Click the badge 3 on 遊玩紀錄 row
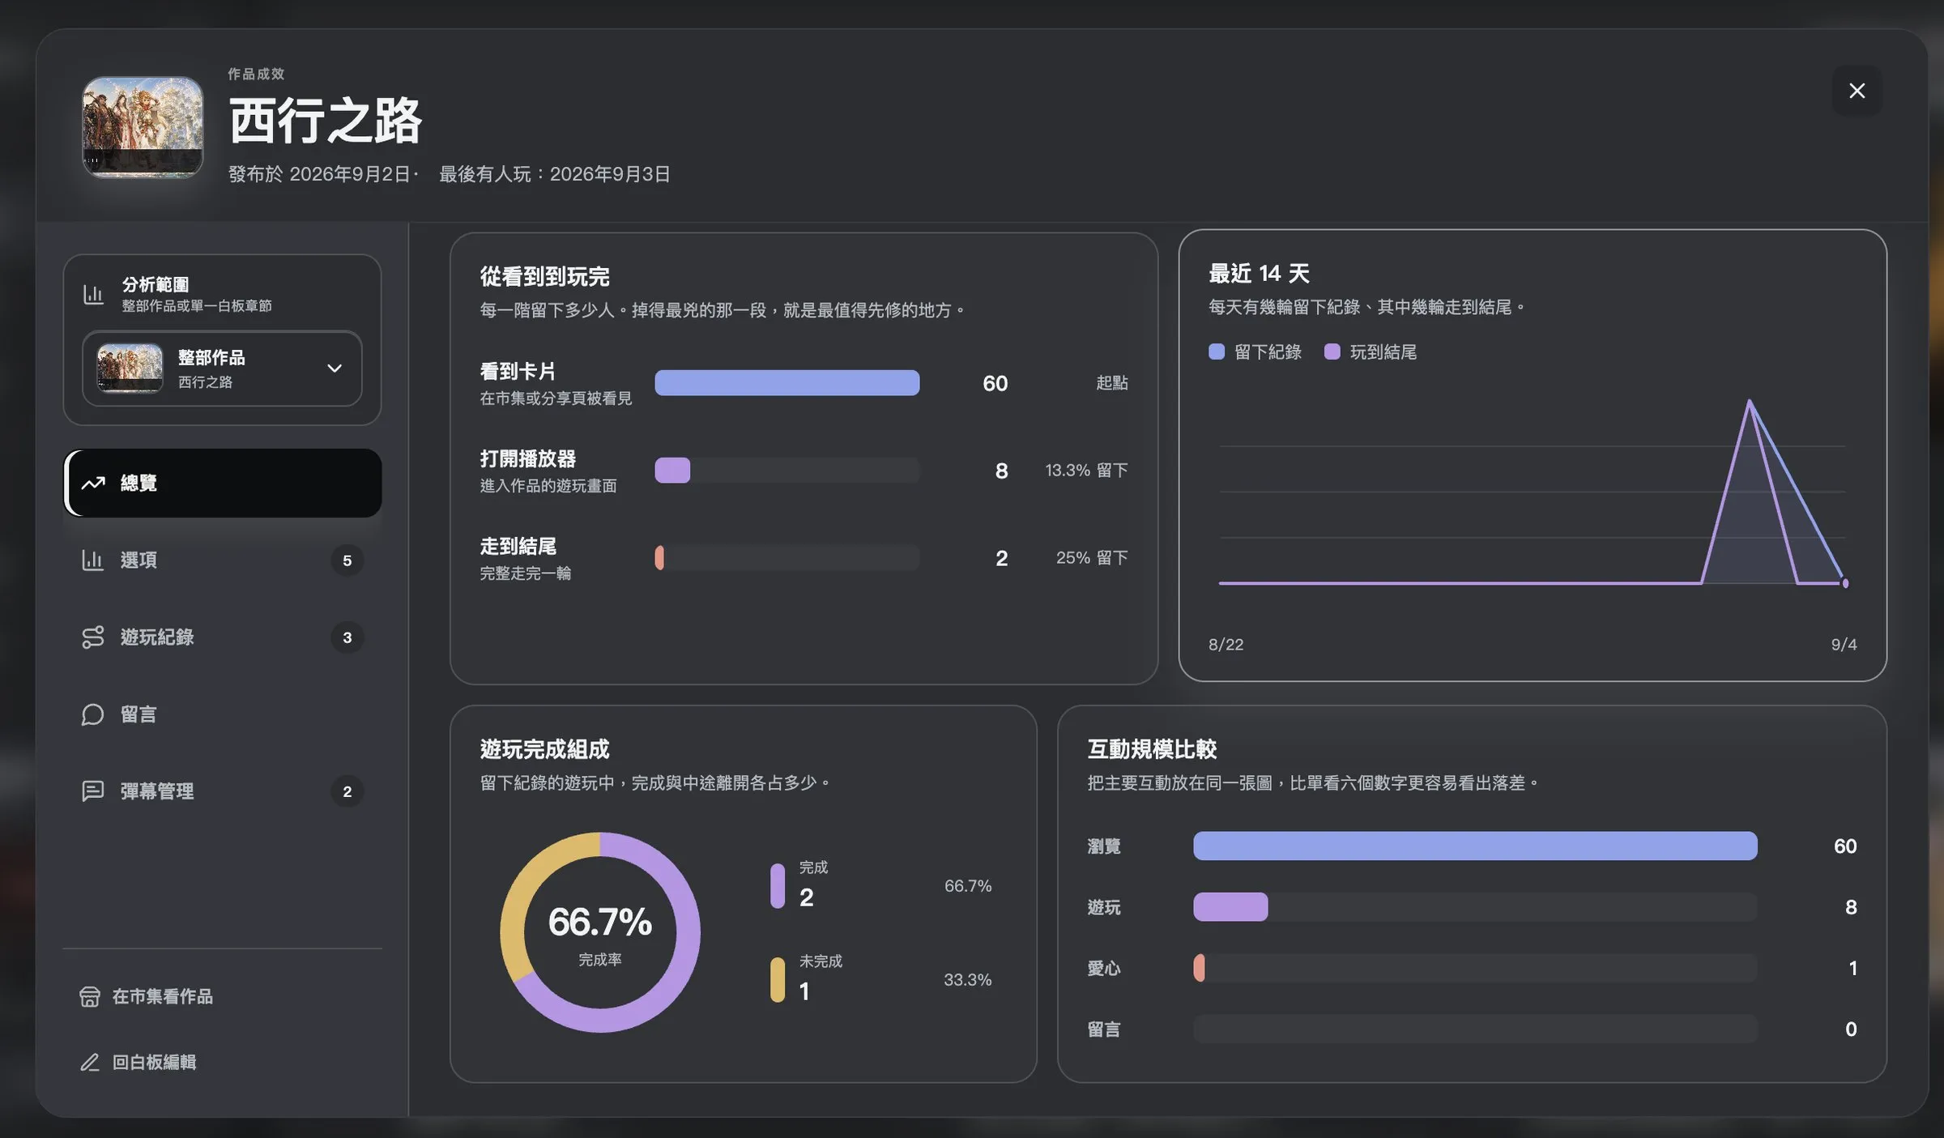This screenshot has height=1138, width=1944. [347, 637]
